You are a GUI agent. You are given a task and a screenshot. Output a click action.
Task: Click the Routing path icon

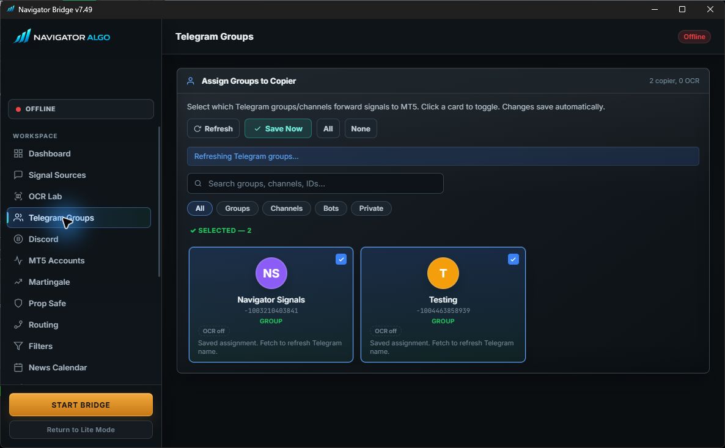coord(18,325)
